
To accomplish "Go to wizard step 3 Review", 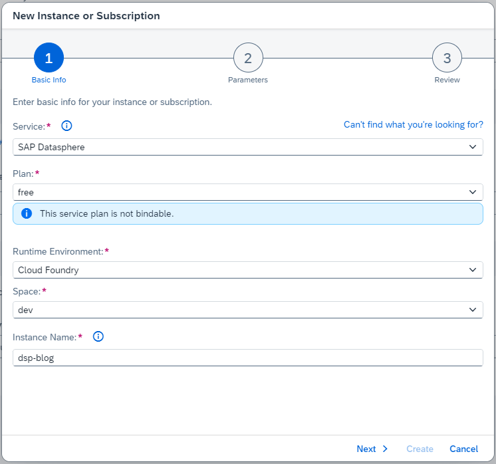I will 447,58.
